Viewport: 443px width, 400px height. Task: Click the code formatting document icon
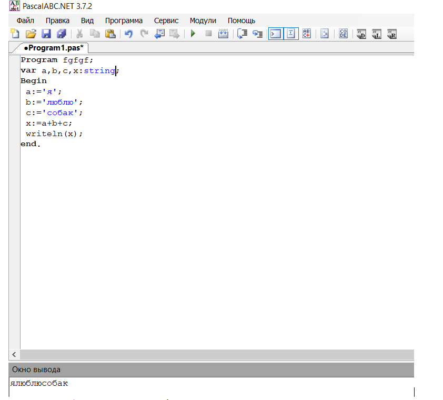[x=325, y=34]
